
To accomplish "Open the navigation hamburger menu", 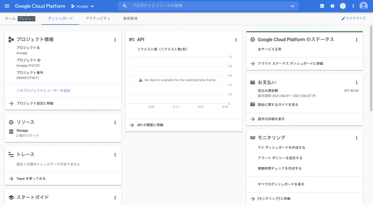I will pos(7,6).
